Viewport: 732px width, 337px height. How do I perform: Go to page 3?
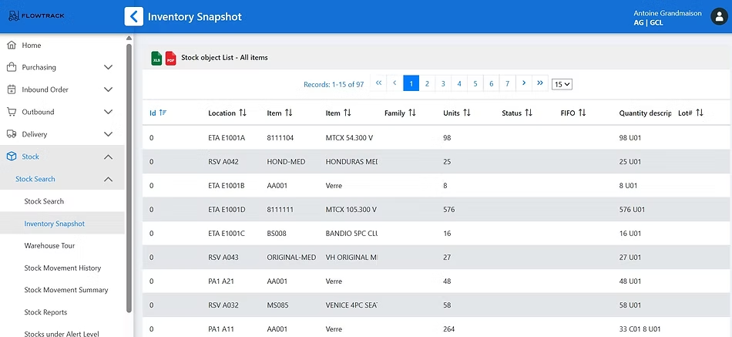[443, 83]
